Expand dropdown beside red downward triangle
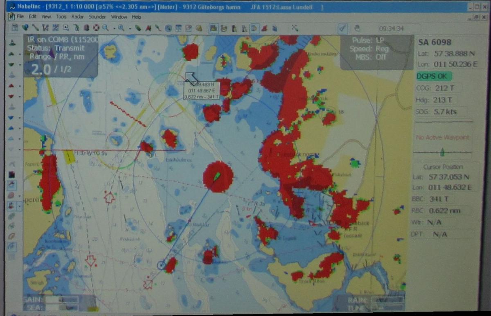The width and height of the screenshot is (491, 316). click(20, 96)
